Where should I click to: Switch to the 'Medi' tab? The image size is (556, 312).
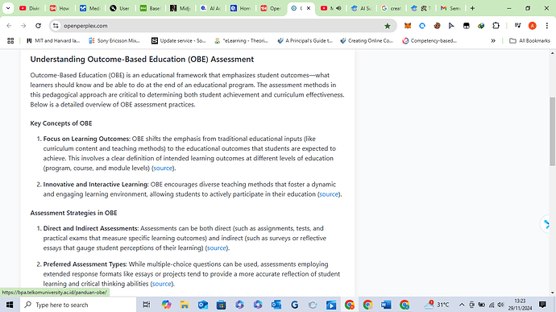[x=89, y=8]
